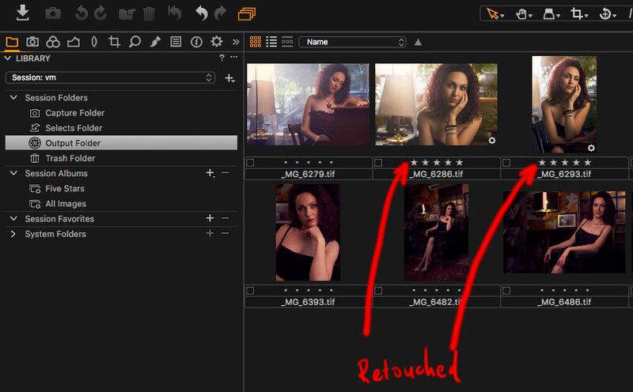The height and width of the screenshot is (392, 633).
Task: Click adjustments gear badge on _MG_6286.tif
Action: [x=491, y=141]
